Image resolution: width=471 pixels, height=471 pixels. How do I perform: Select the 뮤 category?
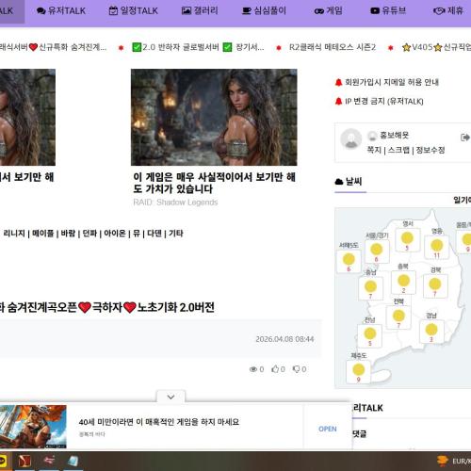tap(137, 234)
